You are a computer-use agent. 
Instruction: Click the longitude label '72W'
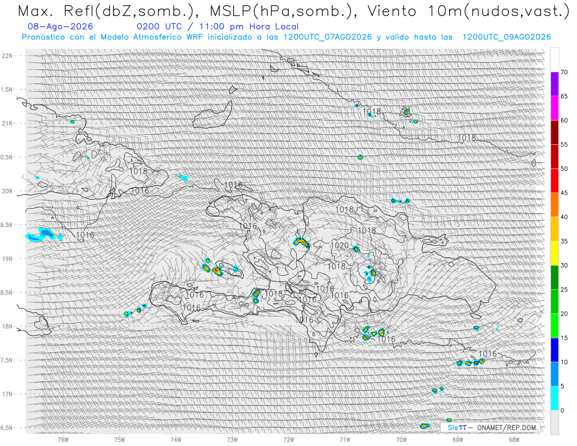[x=288, y=439]
